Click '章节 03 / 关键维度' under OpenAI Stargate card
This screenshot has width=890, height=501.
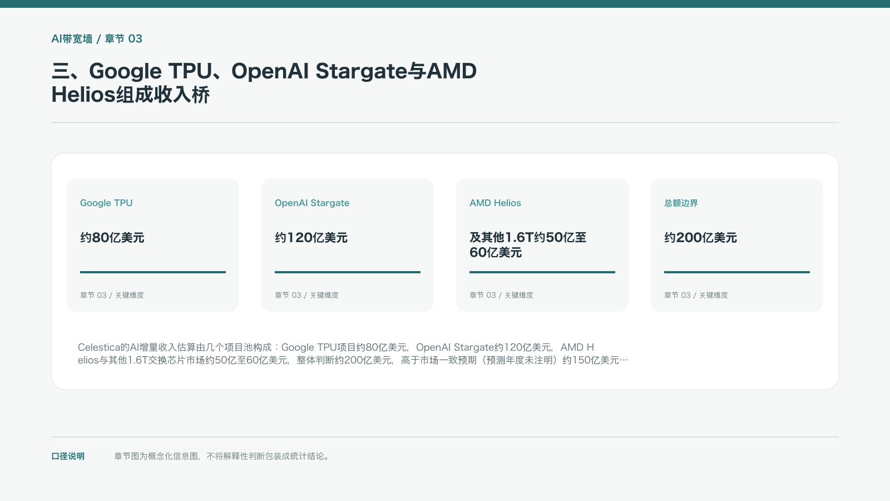[x=306, y=295]
